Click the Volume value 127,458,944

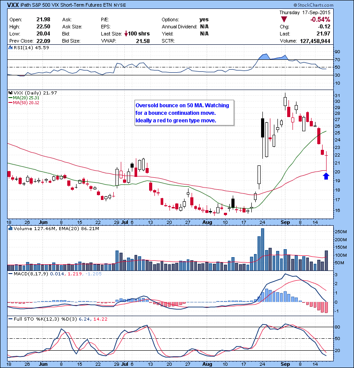(315, 41)
